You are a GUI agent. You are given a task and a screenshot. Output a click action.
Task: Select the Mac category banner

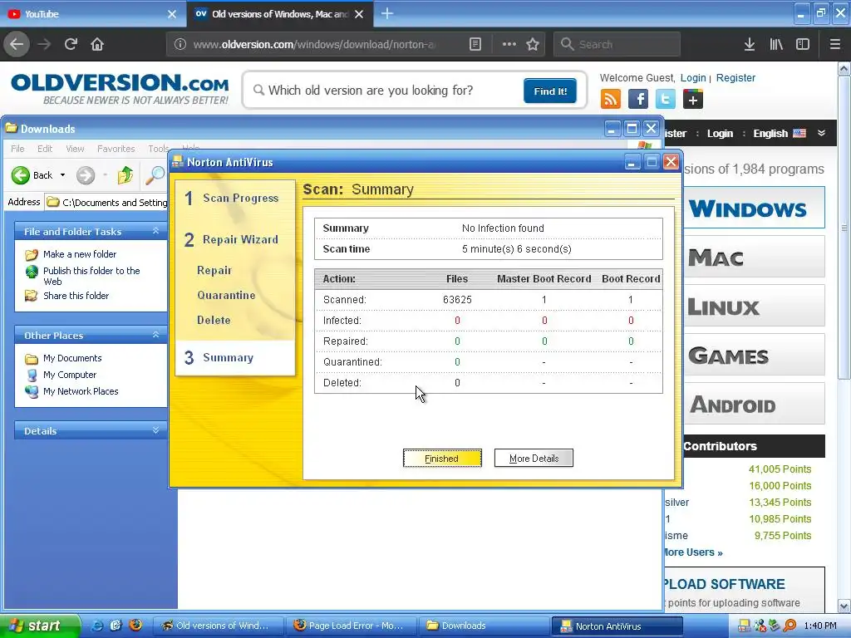tap(755, 257)
